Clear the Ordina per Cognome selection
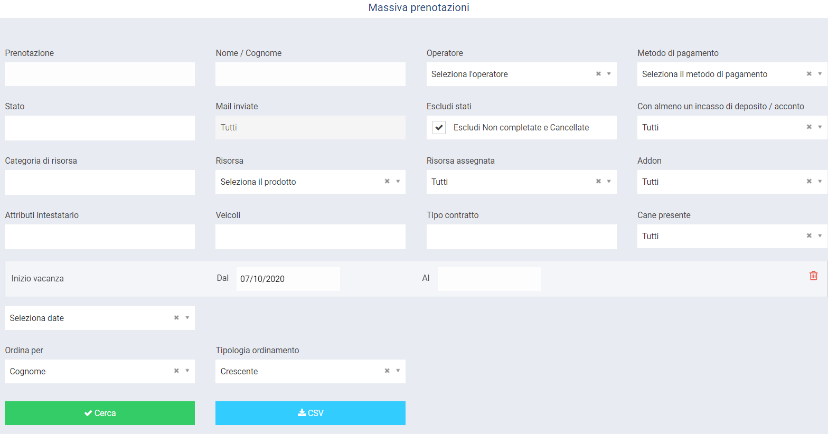This screenshot has height=434, width=828. pyautogui.click(x=176, y=371)
